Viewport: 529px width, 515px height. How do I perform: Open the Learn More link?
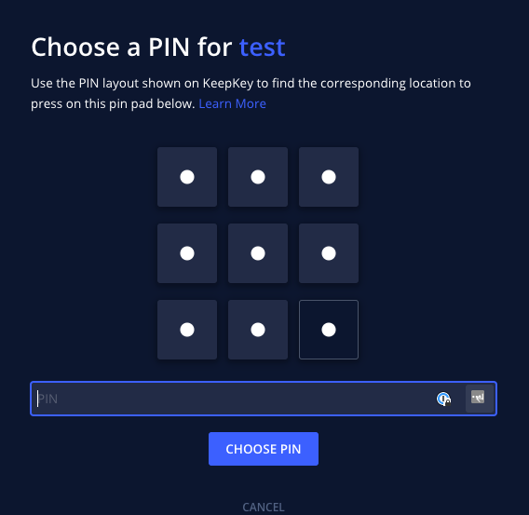coord(233,103)
